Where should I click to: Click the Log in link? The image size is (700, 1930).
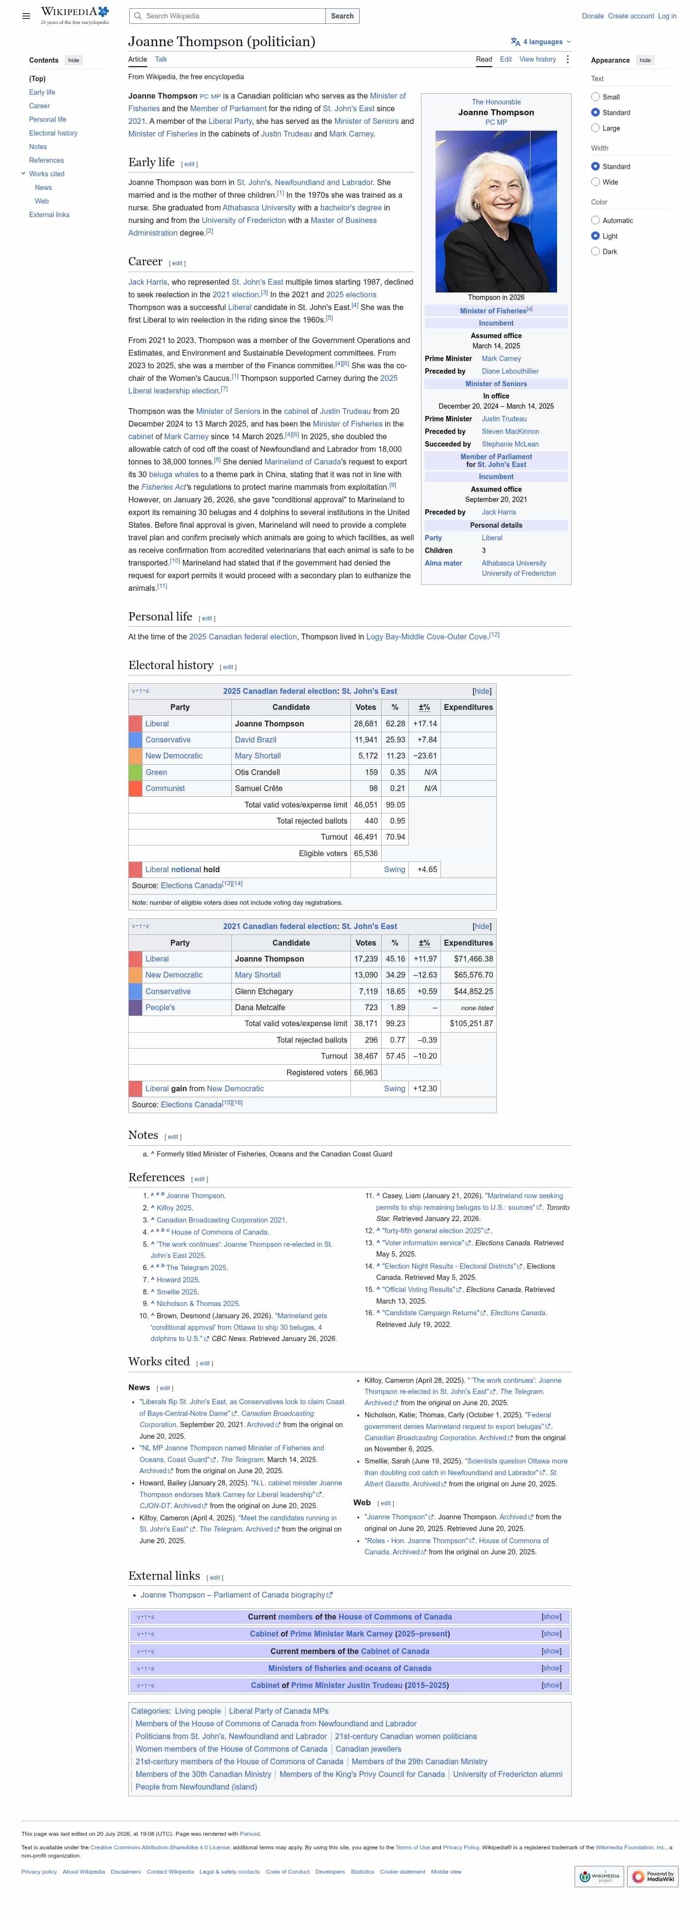(x=667, y=16)
